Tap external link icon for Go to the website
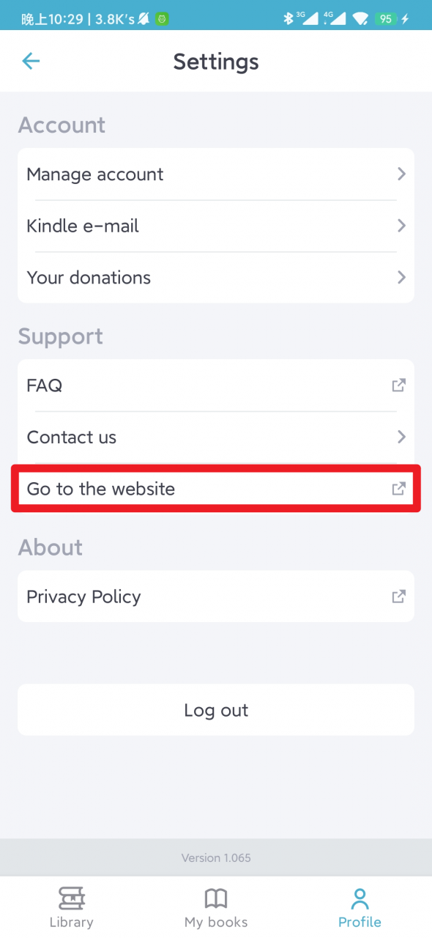This screenshot has height=938, width=432. pyautogui.click(x=399, y=489)
